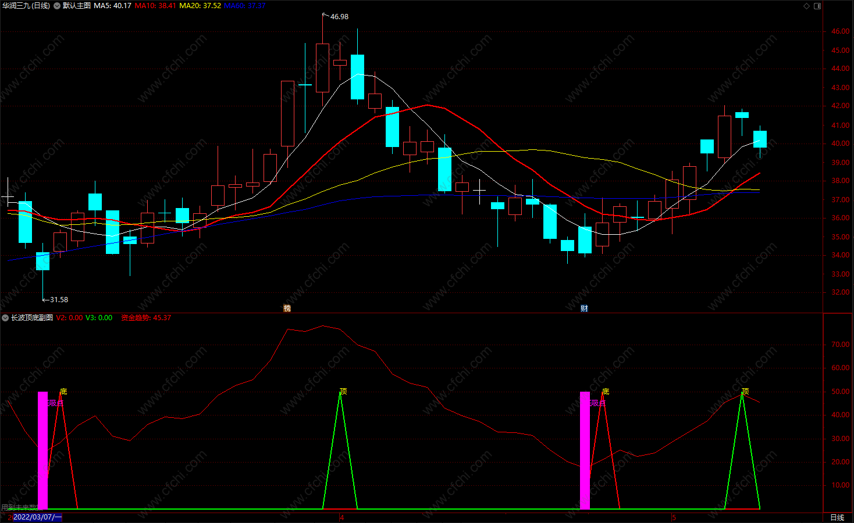Click the month 5 marker on time axis

pyautogui.click(x=674, y=517)
